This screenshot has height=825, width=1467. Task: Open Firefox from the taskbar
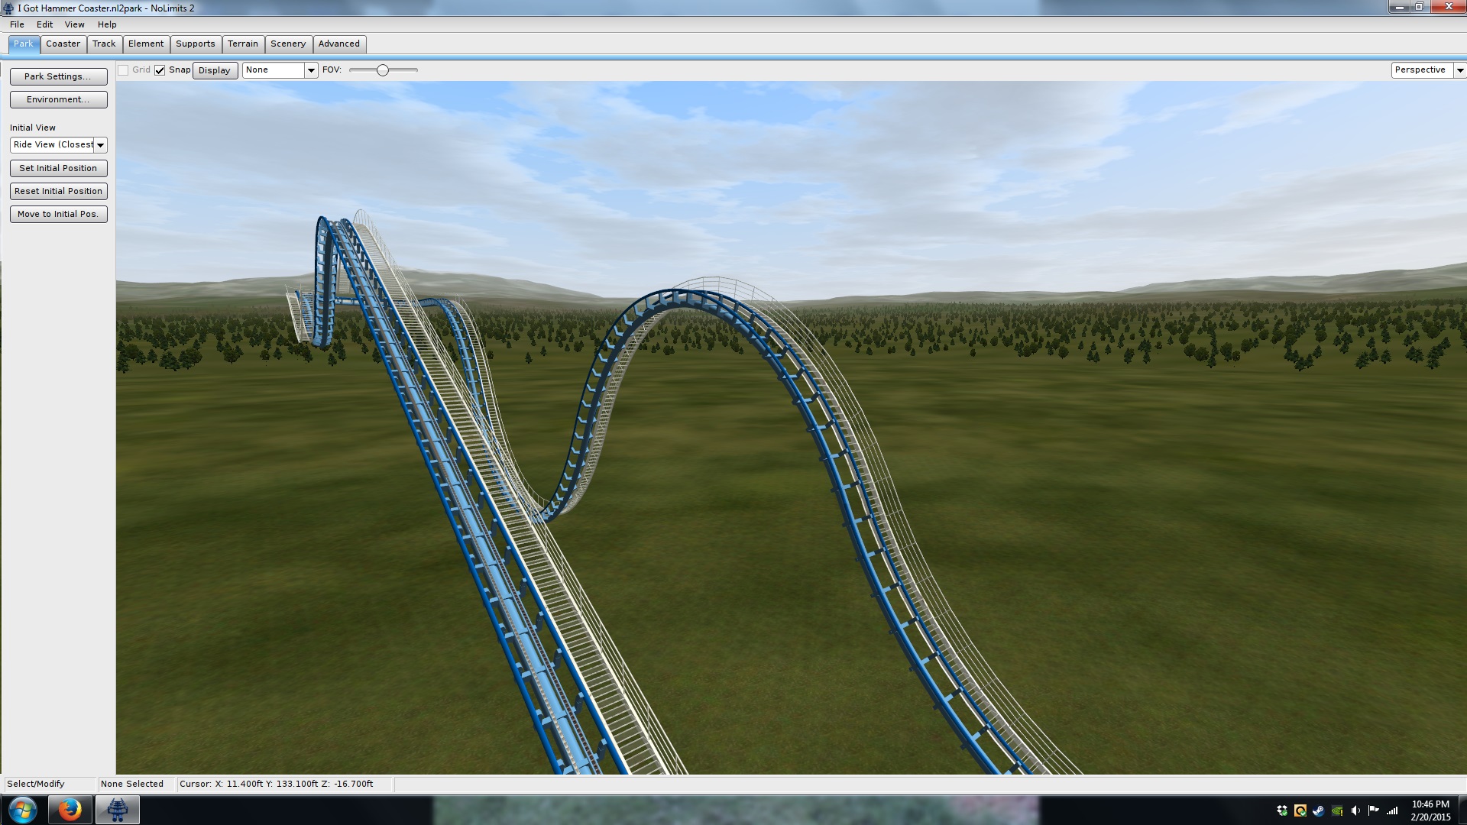pyautogui.click(x=70, y=809)
